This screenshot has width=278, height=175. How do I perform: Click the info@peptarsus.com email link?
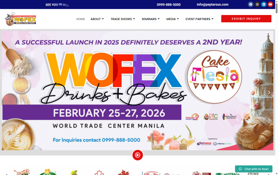tap(212, 4)
